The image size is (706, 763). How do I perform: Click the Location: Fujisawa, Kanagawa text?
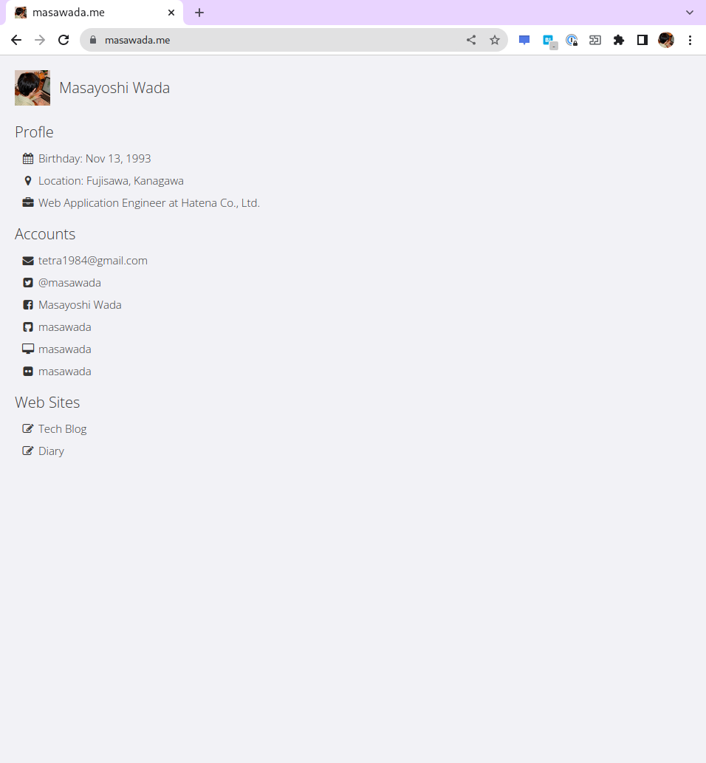coord(111,181)
